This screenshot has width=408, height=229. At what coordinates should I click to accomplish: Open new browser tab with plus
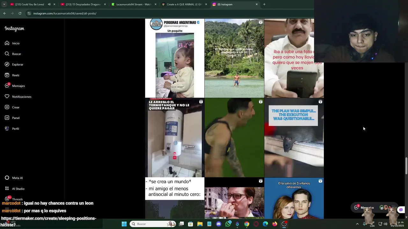tap(264, 4)
